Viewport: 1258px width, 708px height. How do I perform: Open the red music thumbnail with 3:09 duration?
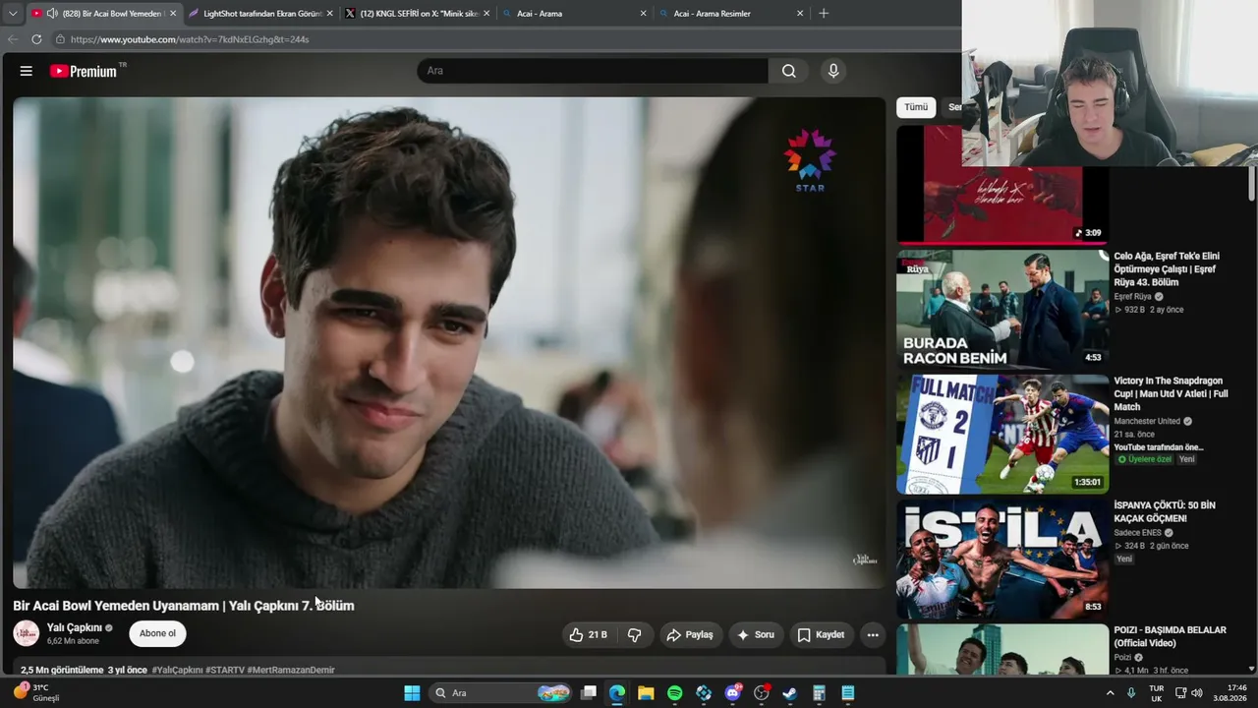tap(1002, 184)
